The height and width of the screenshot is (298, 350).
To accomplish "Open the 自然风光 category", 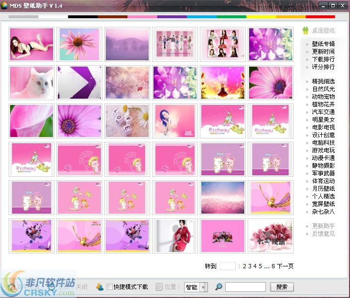I will (323, 89).
